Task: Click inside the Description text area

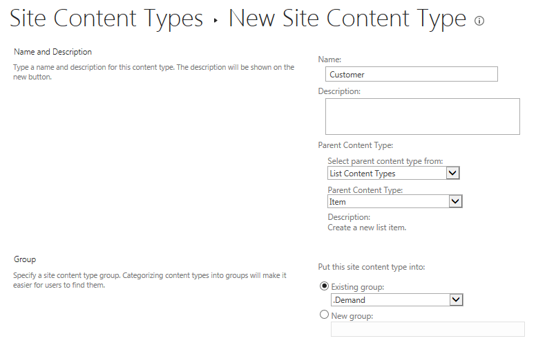Action: [422, 116]
